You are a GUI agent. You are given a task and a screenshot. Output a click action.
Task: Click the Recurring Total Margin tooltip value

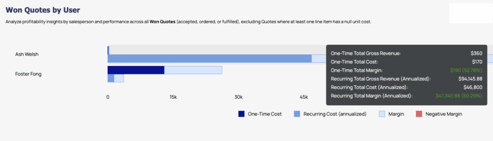[x=459, y=96]
